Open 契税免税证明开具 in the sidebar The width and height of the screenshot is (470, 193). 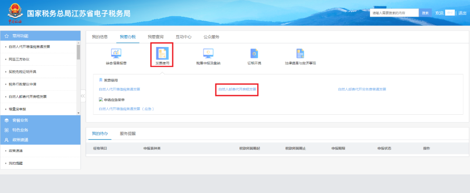click(x=23, y=72)
